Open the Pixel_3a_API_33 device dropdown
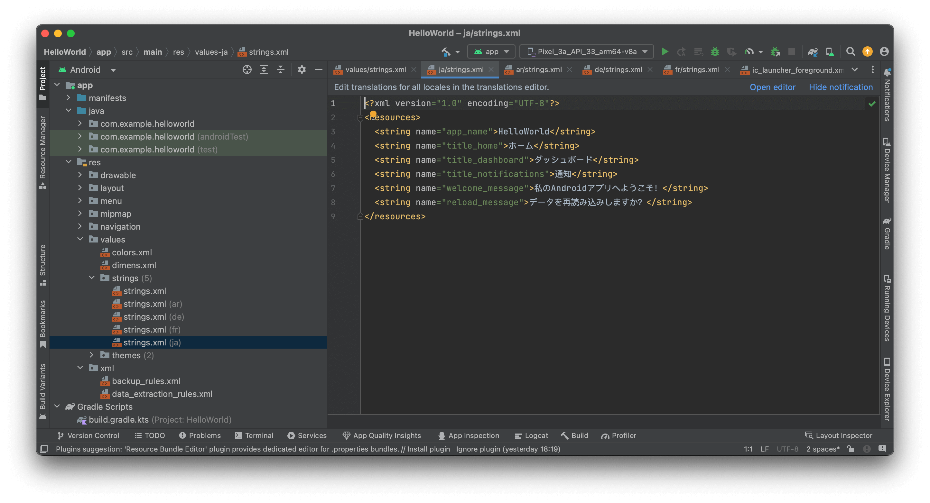The width and height of the screenshot is (930, 503). coord(586,51)
